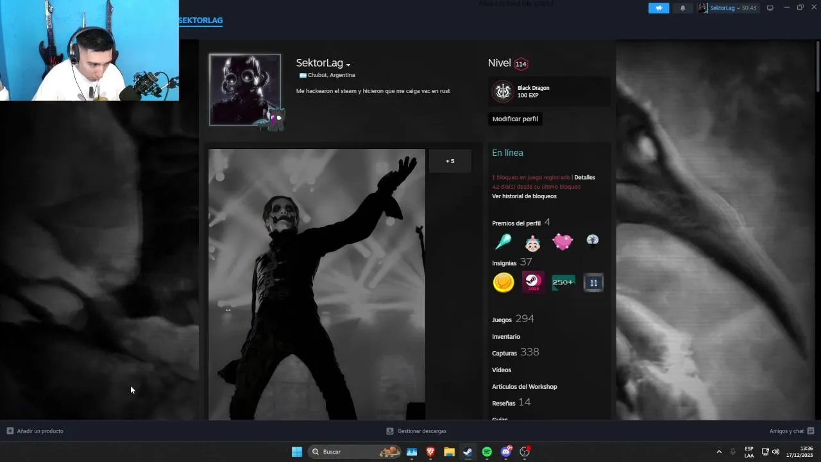Open the photos app icon on the taskbar

coord(412,452)
